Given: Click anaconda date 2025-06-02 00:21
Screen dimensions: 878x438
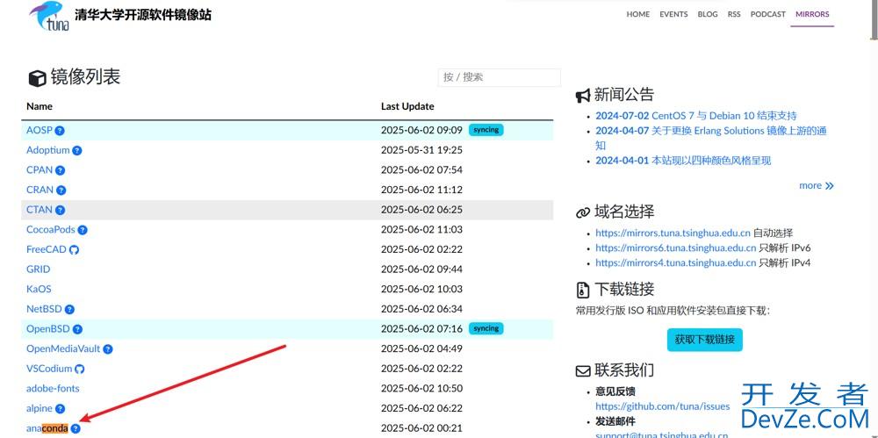Looking at the screenshot, I should pyautogui.click(x=421, y=428).
